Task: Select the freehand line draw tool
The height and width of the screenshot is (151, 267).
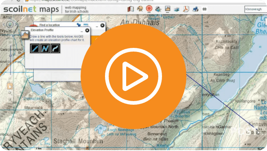Action: pyautogui.click(x=55, y=49)
